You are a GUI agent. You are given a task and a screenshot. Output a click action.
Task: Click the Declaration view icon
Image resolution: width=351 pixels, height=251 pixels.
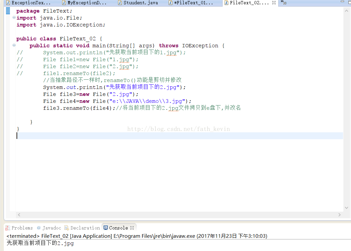[x=67, y=228]
